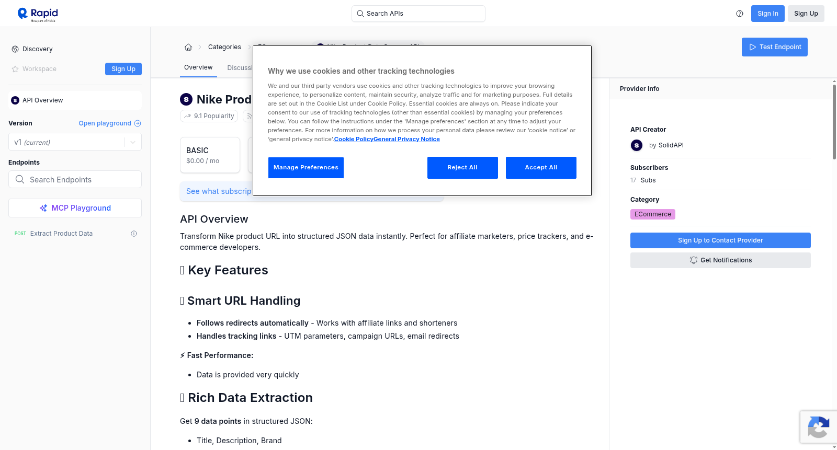Click the magnifier icon in Search APIs
The image size is (837, 450).
pyautogui.click(x=360, y=14)
